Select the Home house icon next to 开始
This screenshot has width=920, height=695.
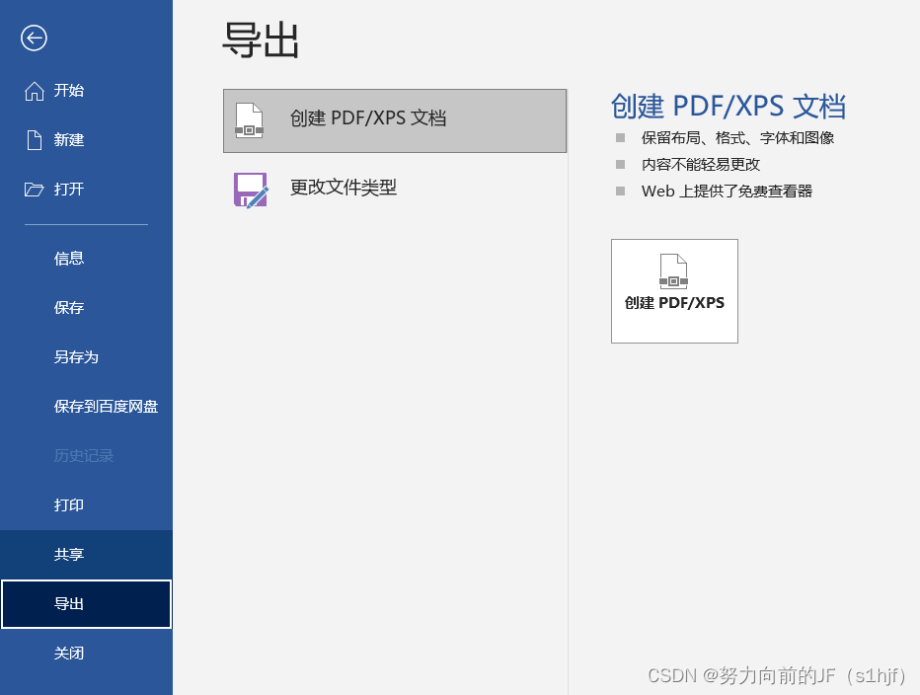pyautogui.click(x=32, y=91)
